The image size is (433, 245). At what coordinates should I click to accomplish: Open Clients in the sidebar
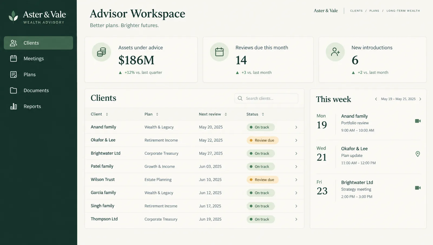pos(38,43)
